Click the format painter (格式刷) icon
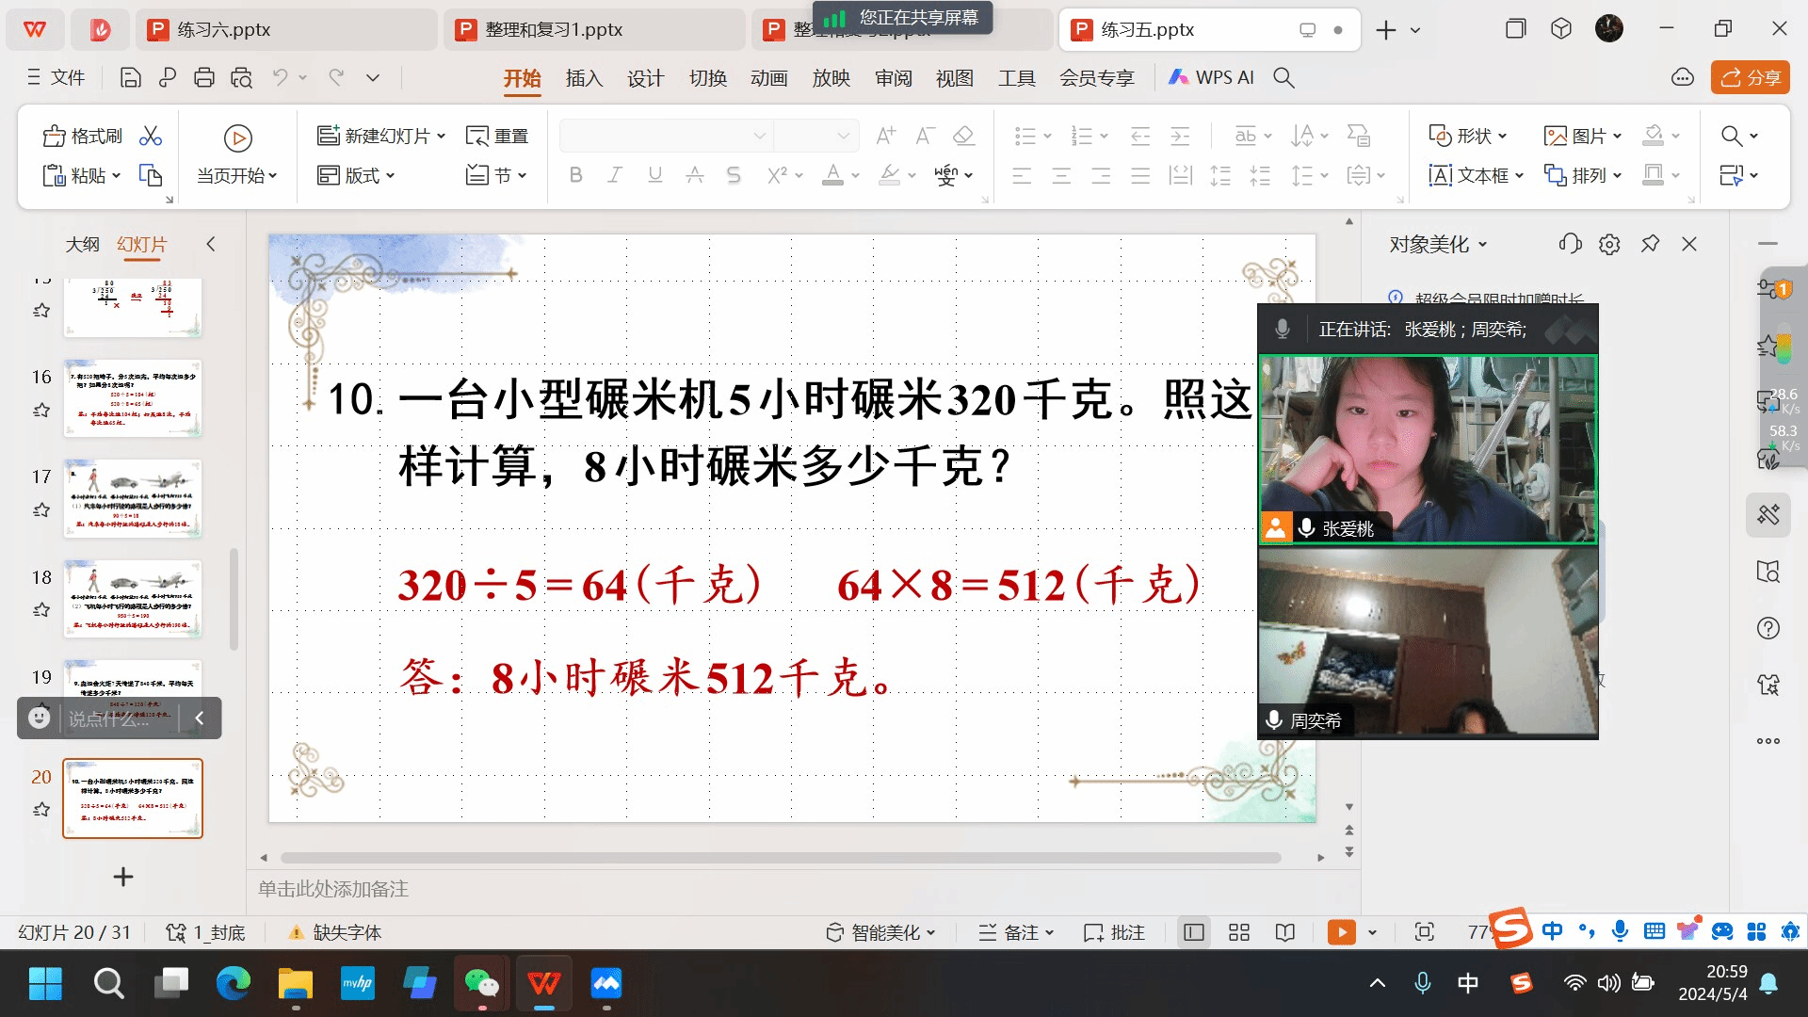Image resolution: width=1808 pixels, height=1017 pixels. pos(55,137)
